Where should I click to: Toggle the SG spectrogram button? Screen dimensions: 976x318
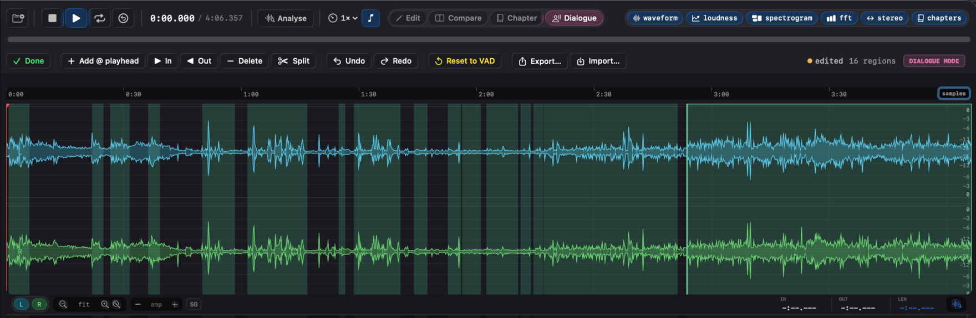point(194,304)
